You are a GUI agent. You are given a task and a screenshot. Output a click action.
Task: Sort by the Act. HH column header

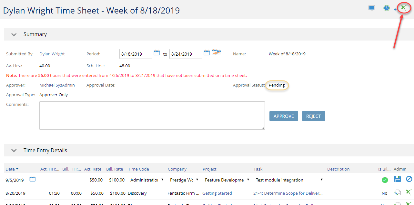click(50, 169)
